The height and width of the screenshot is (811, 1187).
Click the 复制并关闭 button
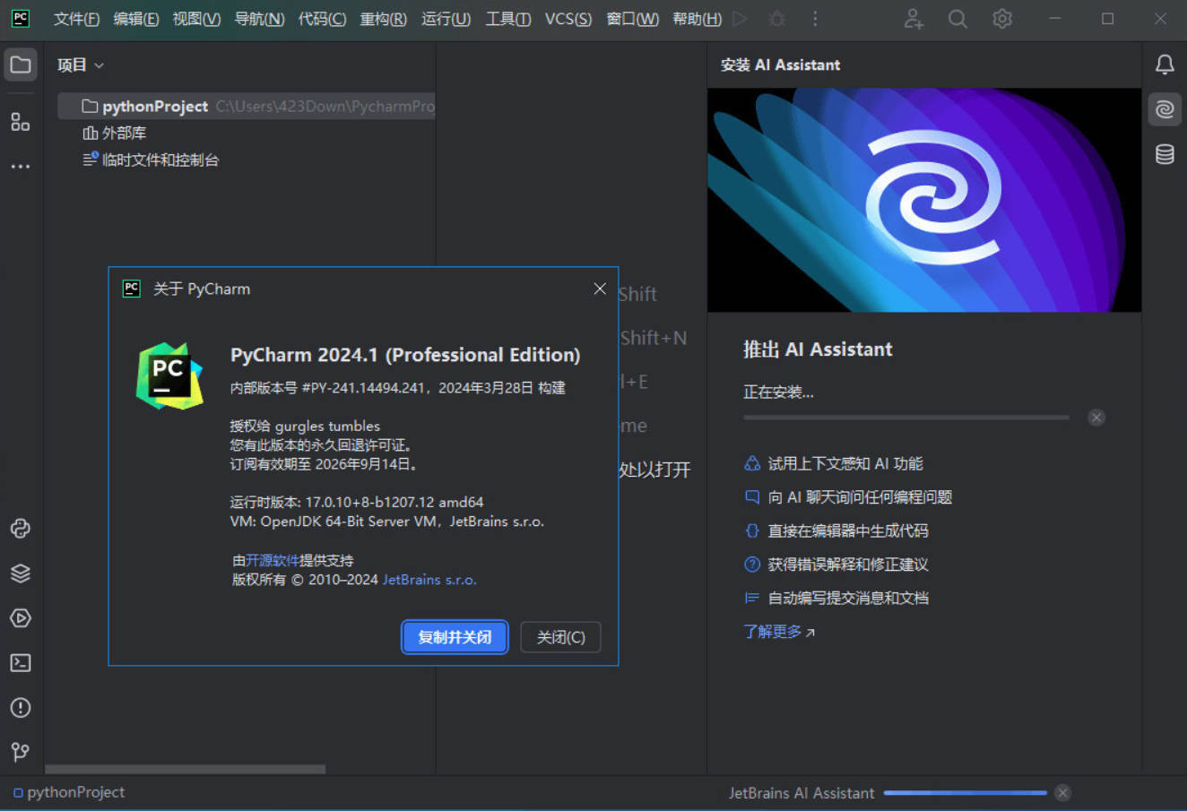click(455, 637)
